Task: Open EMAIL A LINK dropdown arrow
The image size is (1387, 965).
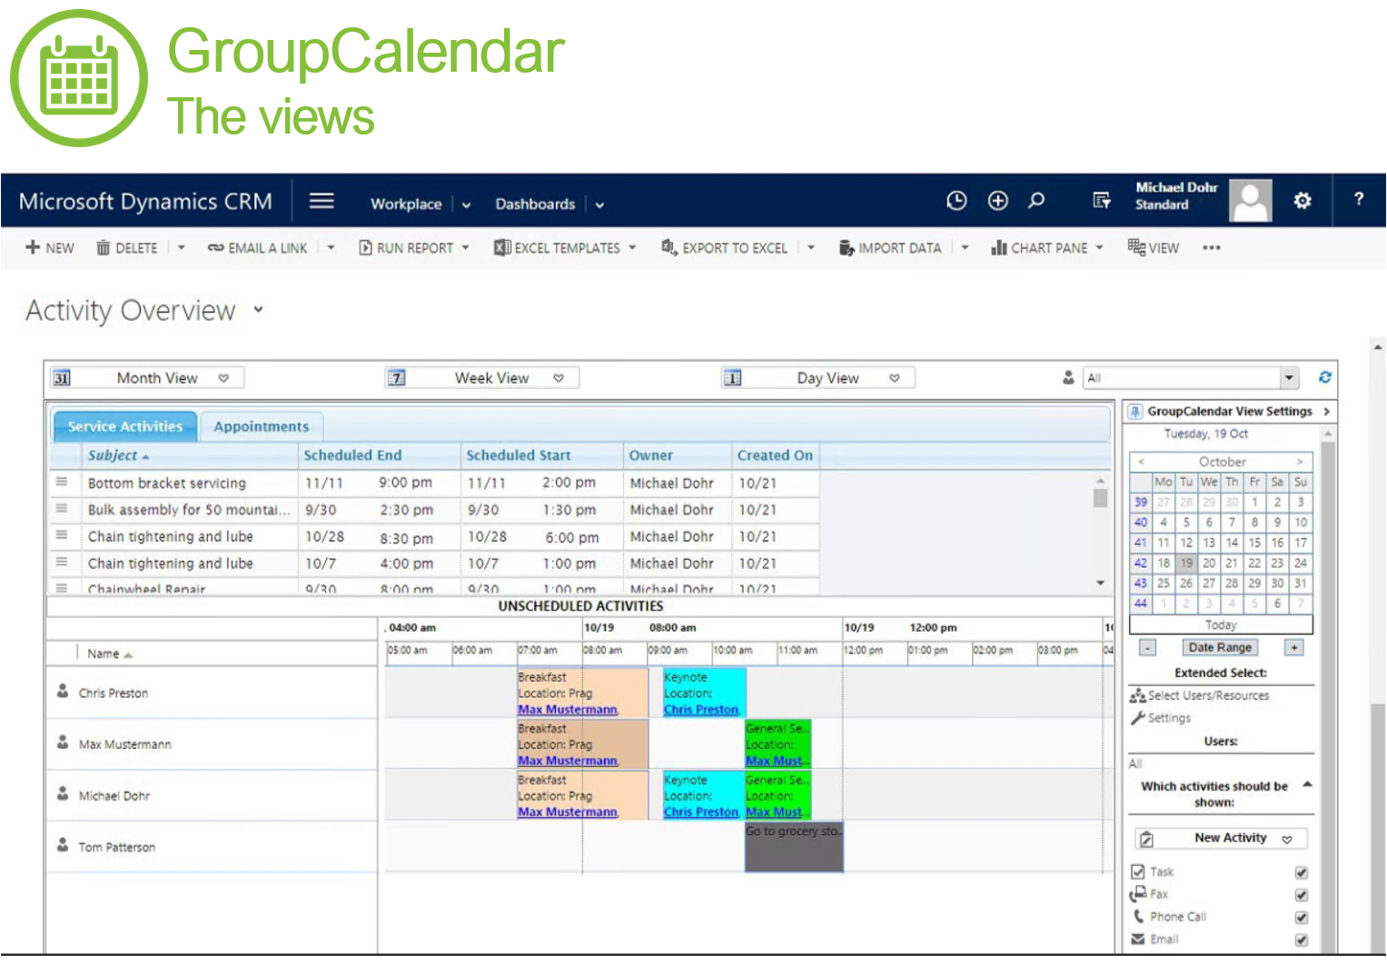Action: pyautogui.click(x=331, y=247)
